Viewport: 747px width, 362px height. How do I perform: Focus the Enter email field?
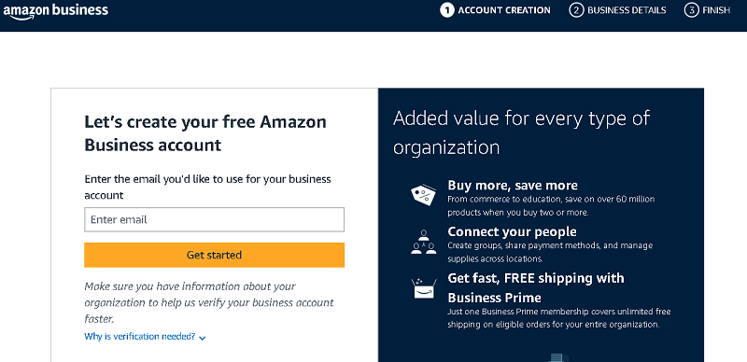click(x=215, y=219)
